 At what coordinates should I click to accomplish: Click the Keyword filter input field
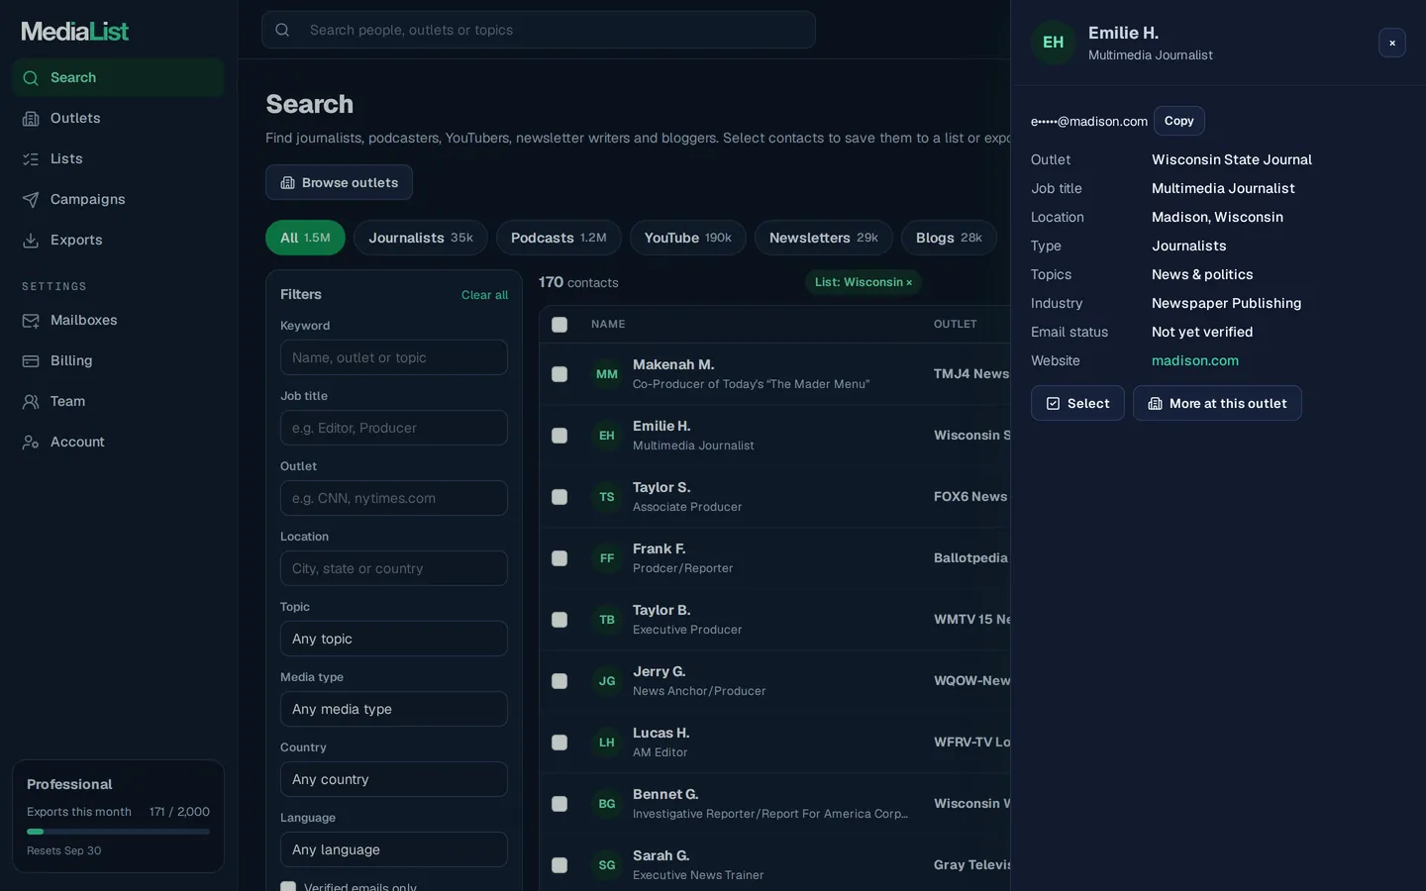[394, 357]
